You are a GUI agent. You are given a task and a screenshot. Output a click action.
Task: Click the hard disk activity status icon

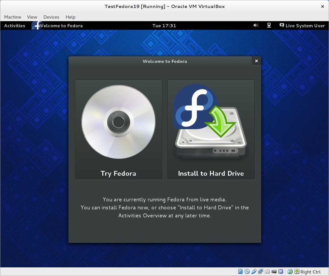(240, 272)
